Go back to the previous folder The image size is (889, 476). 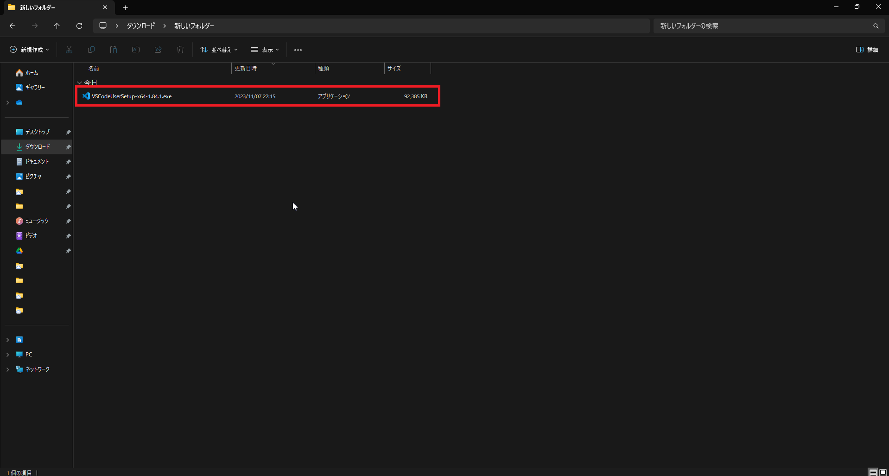[x=13, y=26]
